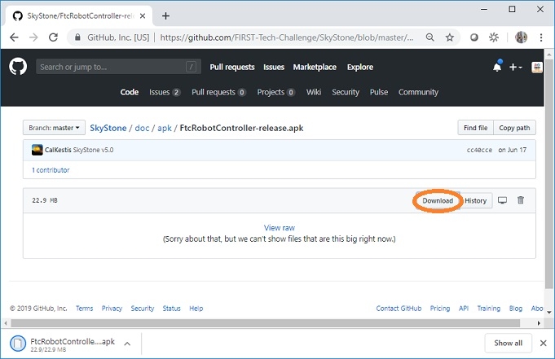Open the View raw link
Viewport: 555px width, 359px height.
point(280,228)
